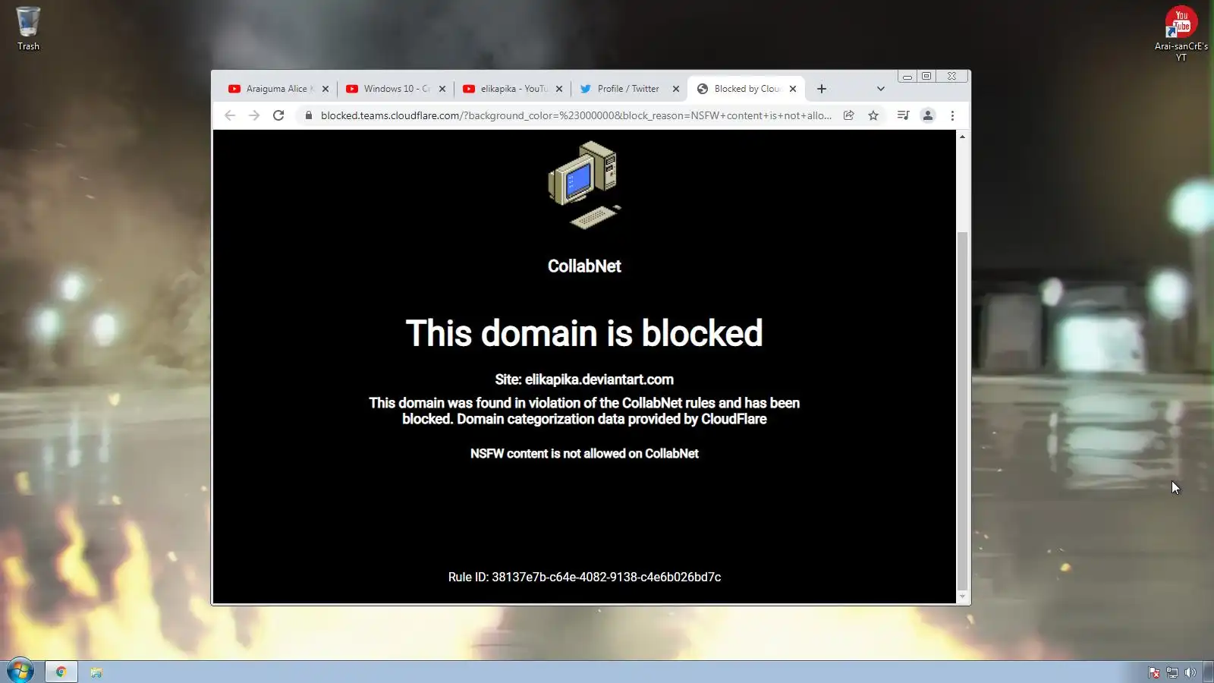Click the address bar URL
Viewport: 1214px width, 683px height.
(576, 115)
